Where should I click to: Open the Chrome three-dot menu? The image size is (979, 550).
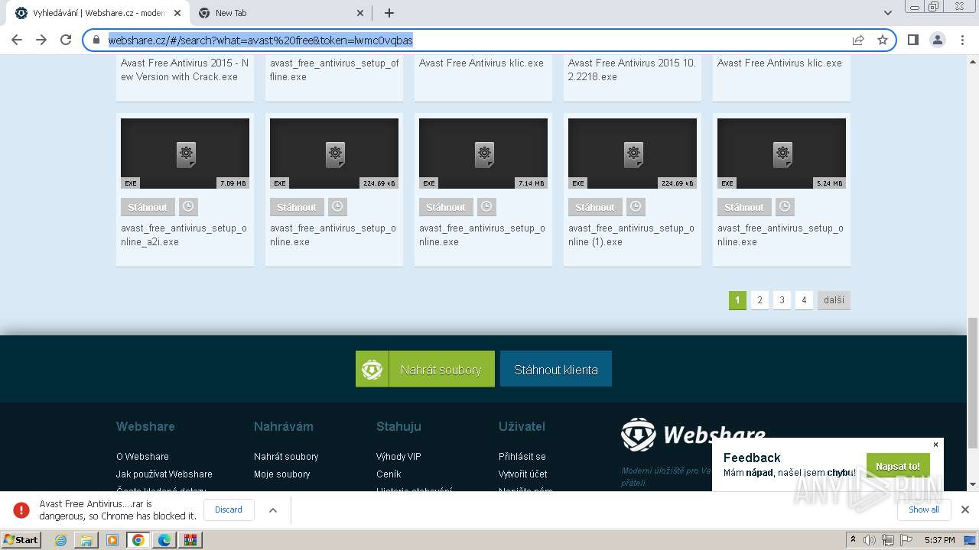click(x=962, y=40)
